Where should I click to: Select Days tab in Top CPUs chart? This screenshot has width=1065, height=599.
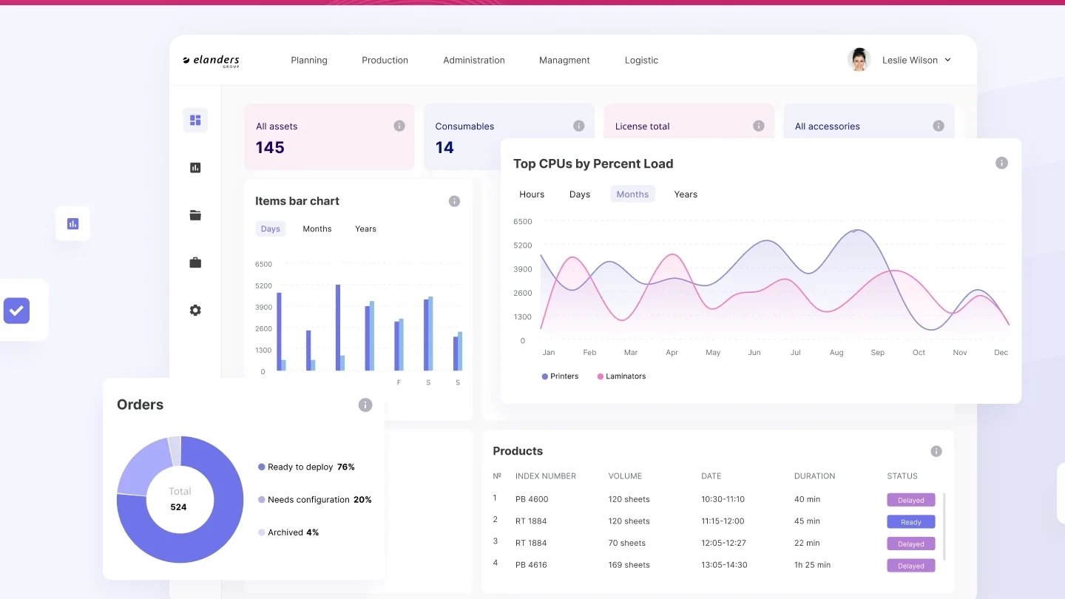click(580, 194)
